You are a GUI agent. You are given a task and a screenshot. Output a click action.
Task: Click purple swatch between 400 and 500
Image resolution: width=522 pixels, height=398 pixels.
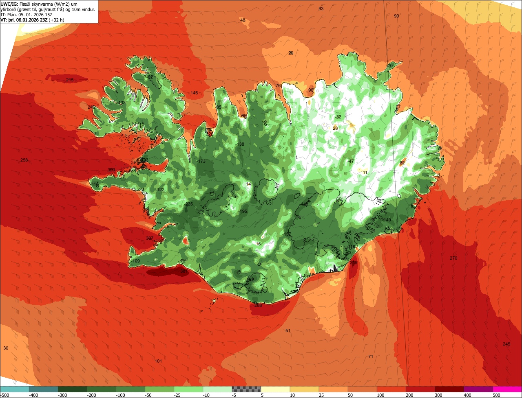(478, 389)
